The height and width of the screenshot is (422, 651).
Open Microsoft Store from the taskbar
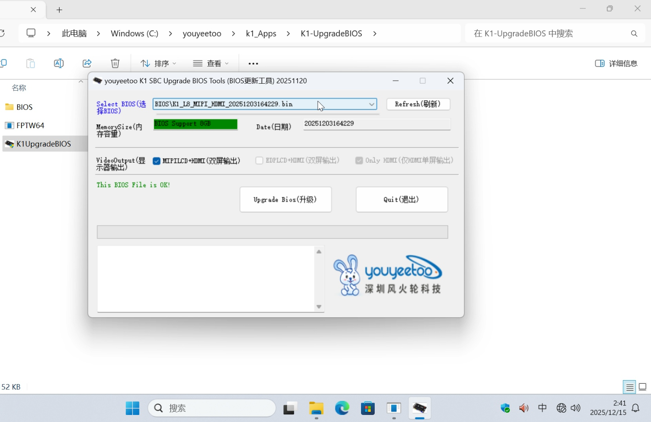tap(368, 408)
